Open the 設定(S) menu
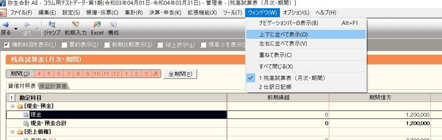The width and height of the screenshot is (442, 140). 71,13
